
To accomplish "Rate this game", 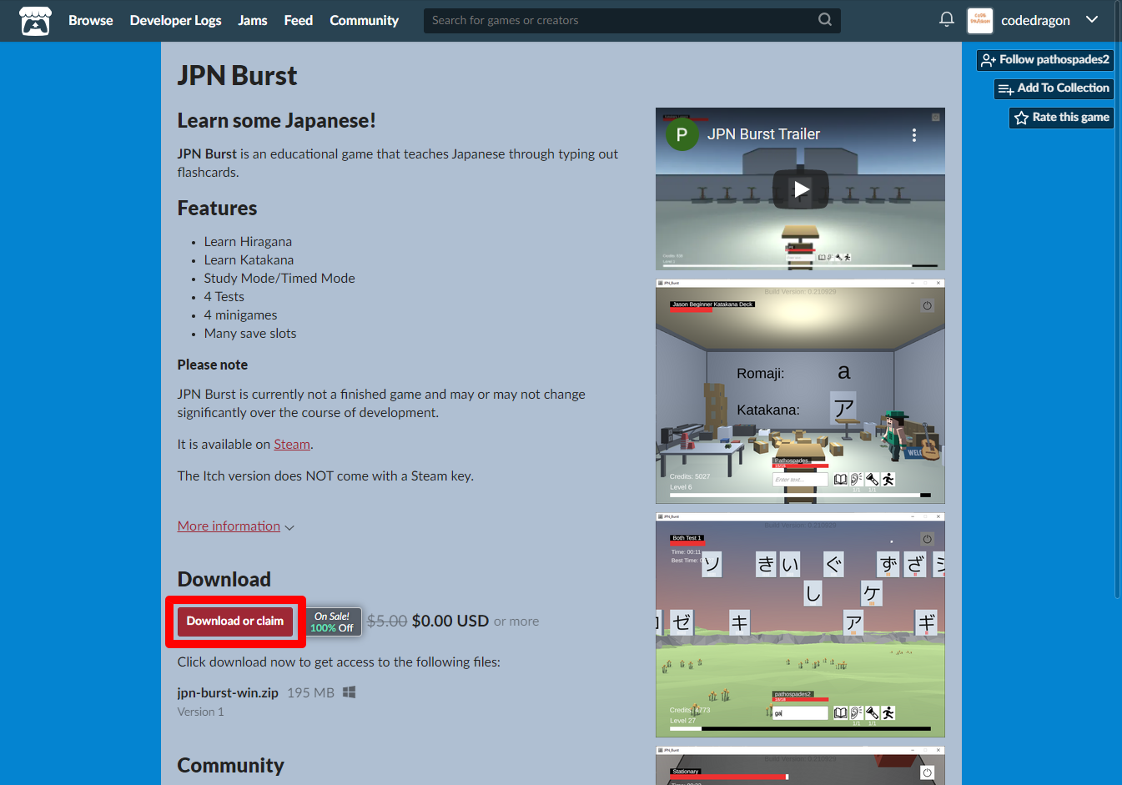I will (x=1061, y=118).
